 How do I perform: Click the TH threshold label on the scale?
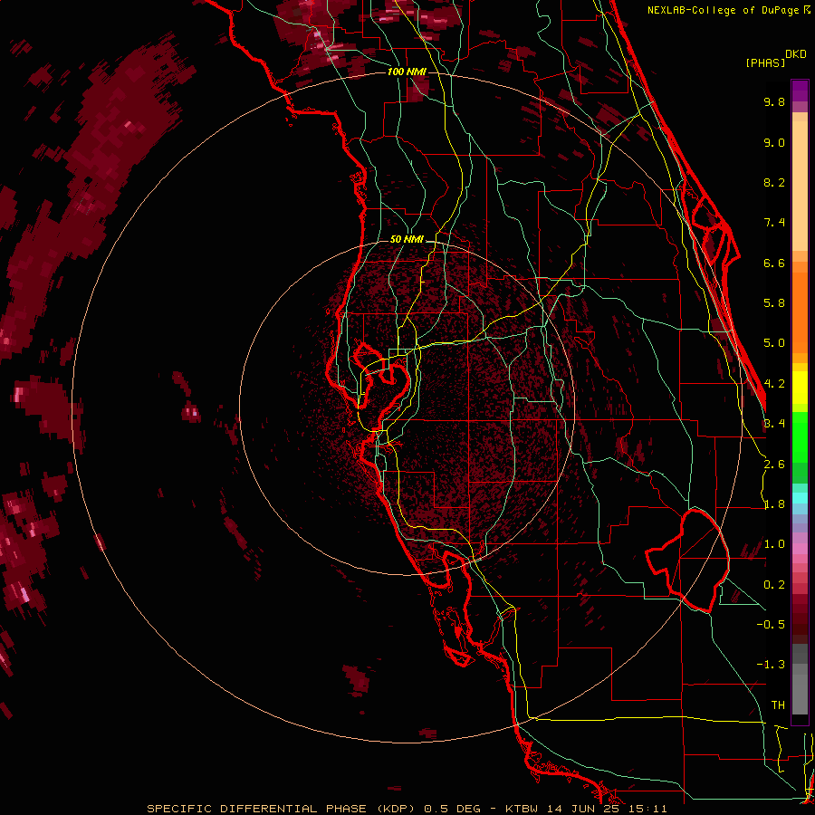[778, 705]
